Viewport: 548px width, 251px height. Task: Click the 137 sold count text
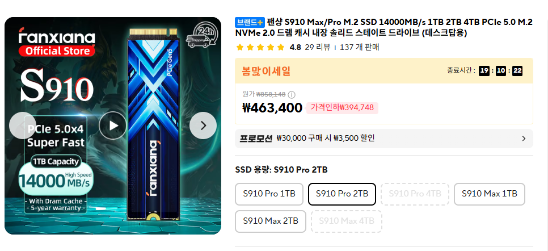[359, 47]
